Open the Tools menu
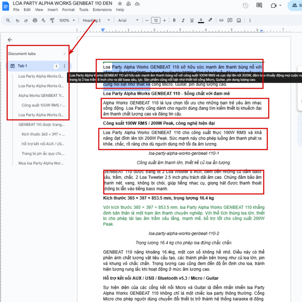Viewport: 302px width, 302px height. (84, 10)
